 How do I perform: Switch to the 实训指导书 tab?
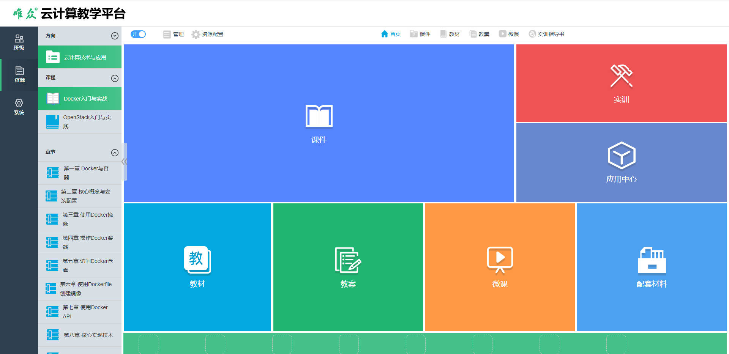click(546, 34)
